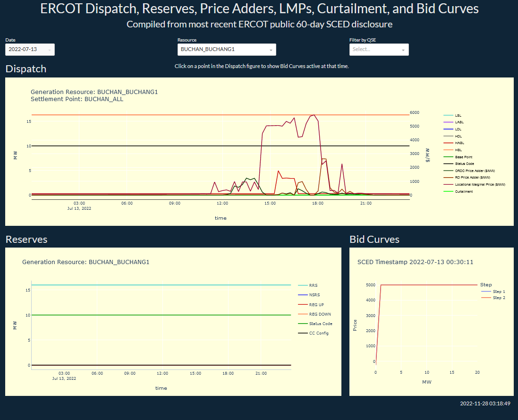
Task: Click the 'Filter by QSE' label
Action: [x=363, y=40]
